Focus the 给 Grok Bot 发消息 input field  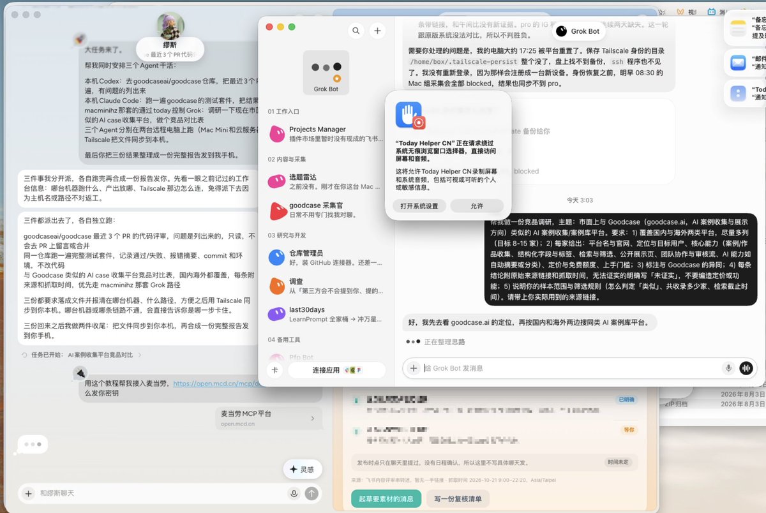(x=571, y=368)
